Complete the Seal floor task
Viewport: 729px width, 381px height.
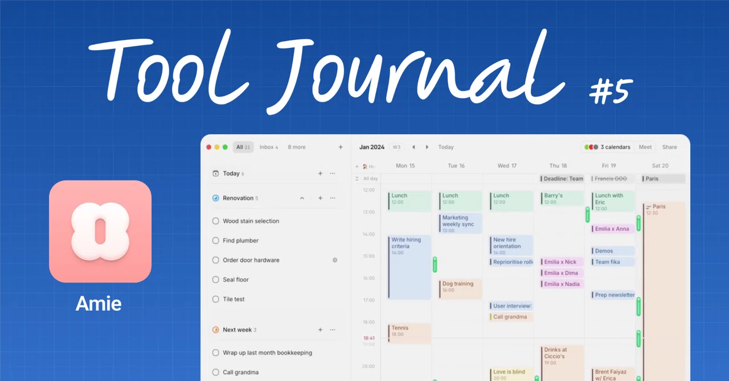pos(215,280)
